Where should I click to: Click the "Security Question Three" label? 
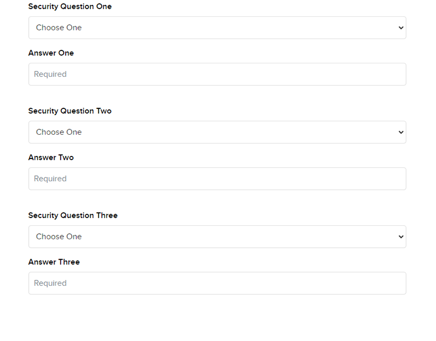(x=73, y=215)
